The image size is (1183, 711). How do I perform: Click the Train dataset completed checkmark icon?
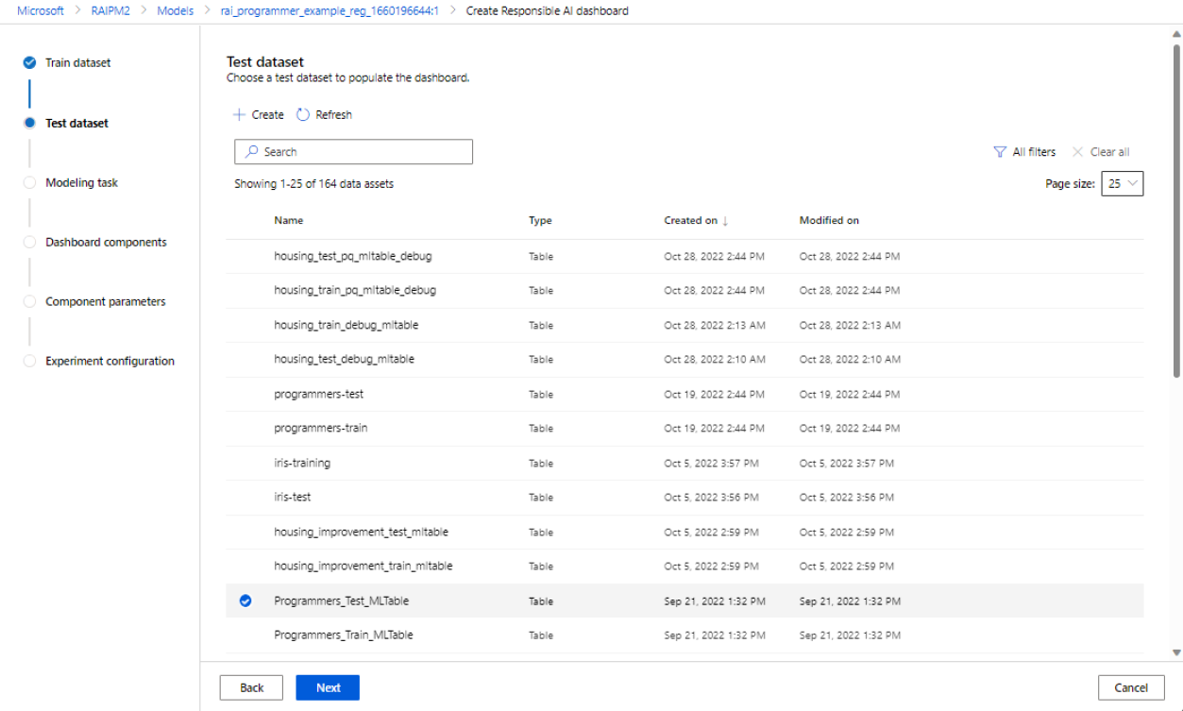30,63
